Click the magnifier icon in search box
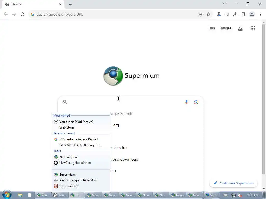This screenshot has height=199, width=266. pos(65,102)
